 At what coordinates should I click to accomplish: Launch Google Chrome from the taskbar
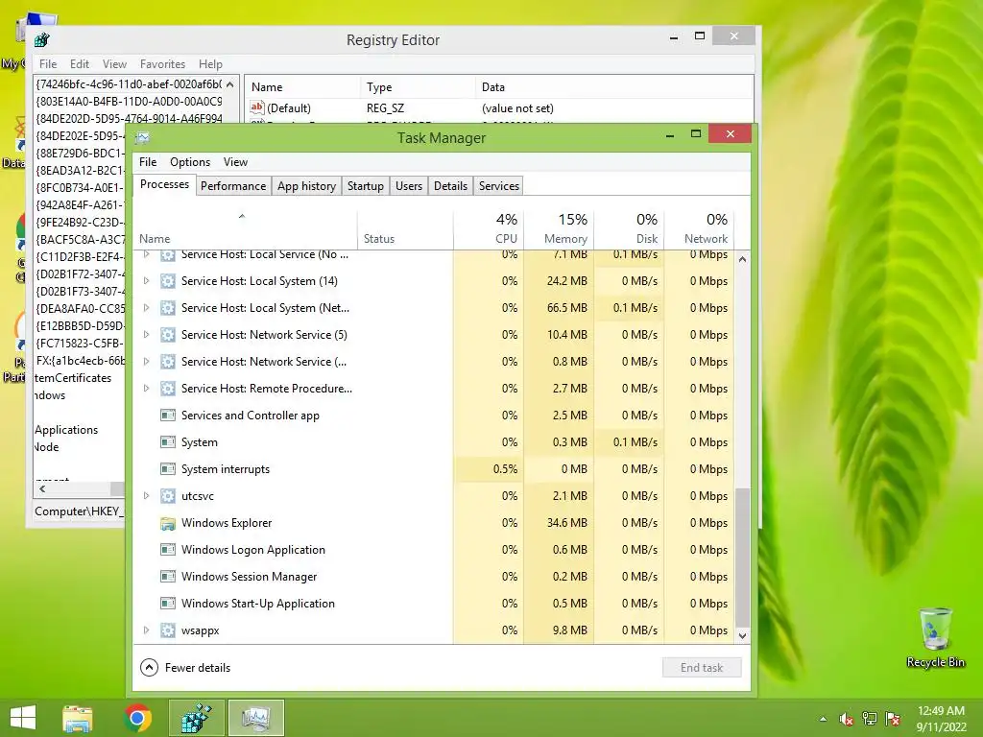click(x=137, y=718)
